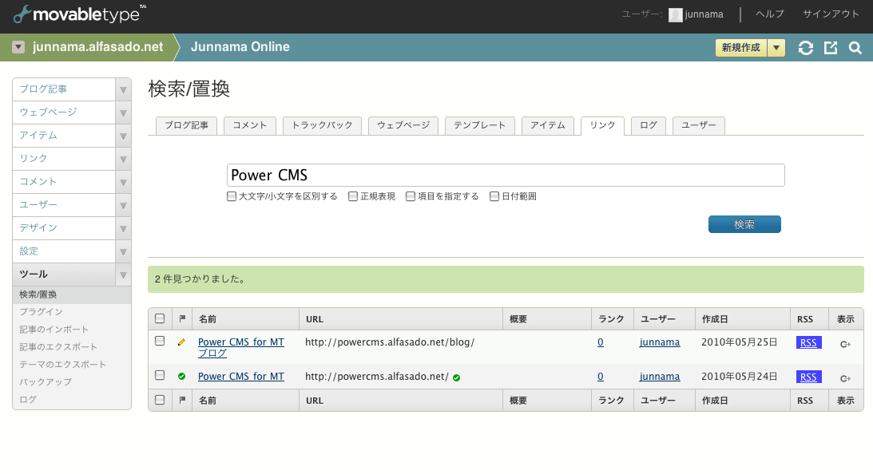Click the 新規作成 button
The image size is (873, 474).
click(741, 48)
